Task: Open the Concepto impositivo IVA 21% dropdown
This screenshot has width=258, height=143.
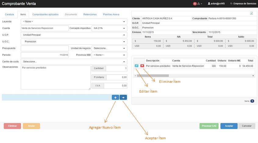Action: coord(109,28)
